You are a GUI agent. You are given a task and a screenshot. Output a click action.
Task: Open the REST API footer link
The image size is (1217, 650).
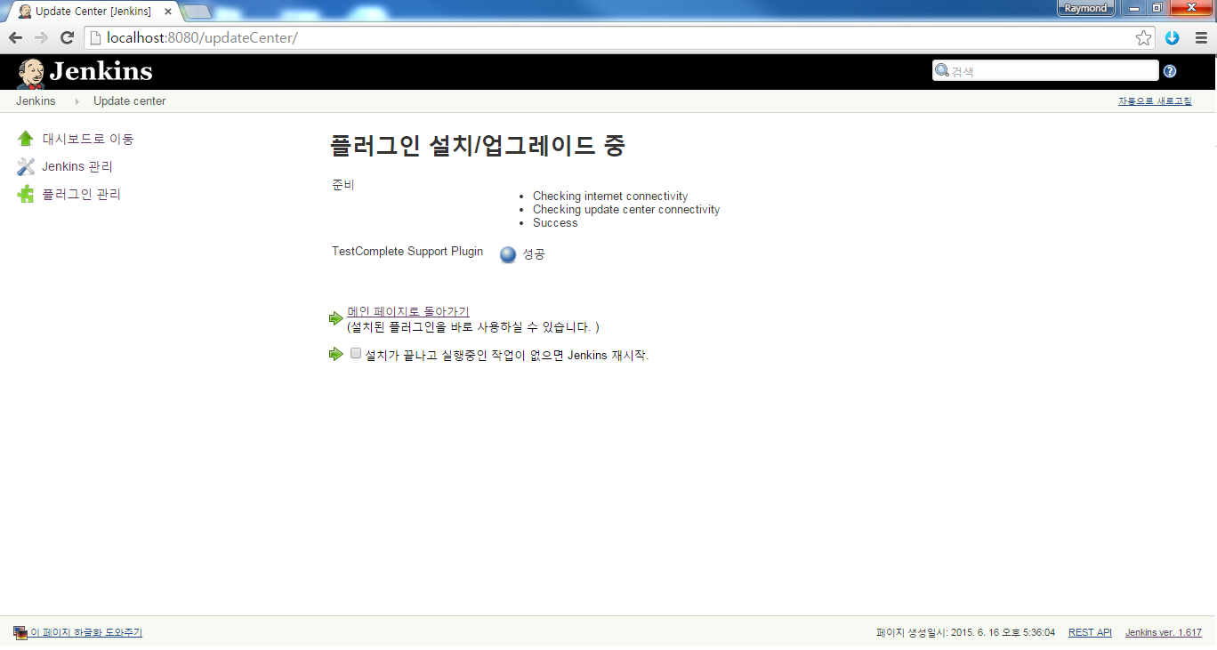tap(1090, 632)
